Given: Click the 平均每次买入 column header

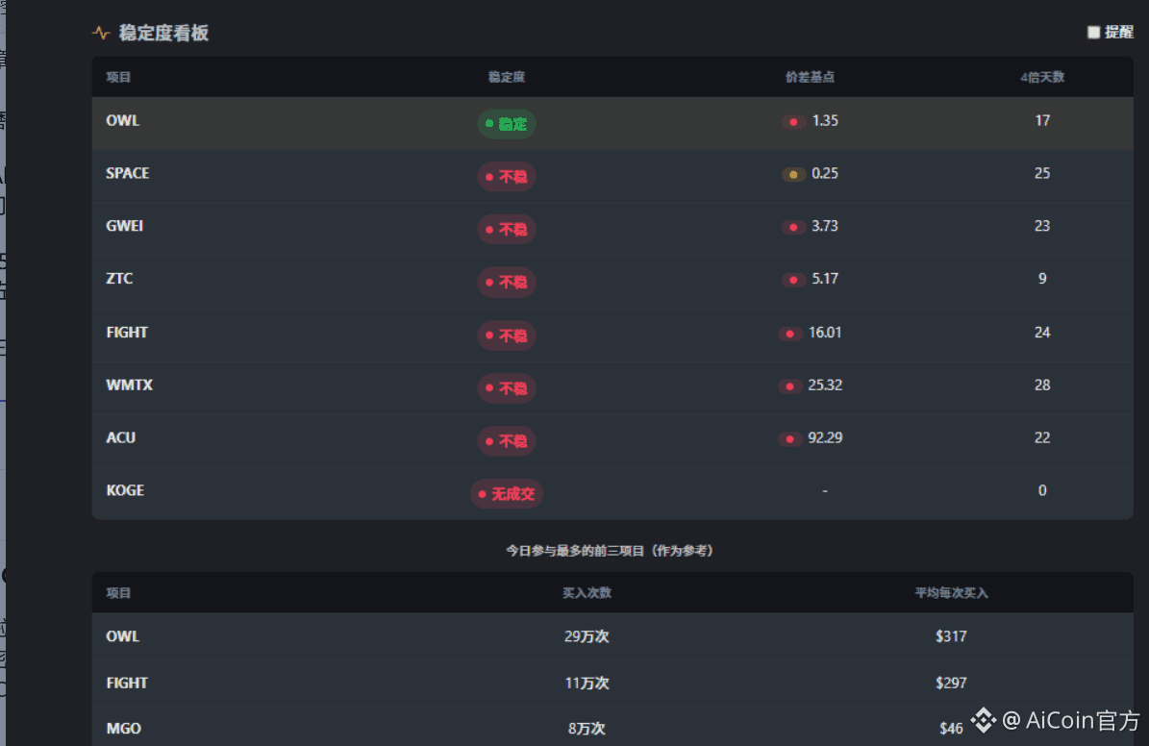Looking at the screenshot, I should click(951, 593).
